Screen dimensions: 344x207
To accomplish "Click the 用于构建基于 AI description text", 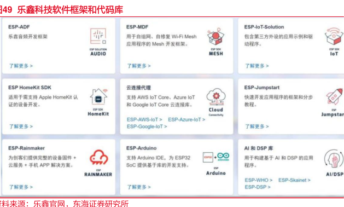I will pos(278,162).
